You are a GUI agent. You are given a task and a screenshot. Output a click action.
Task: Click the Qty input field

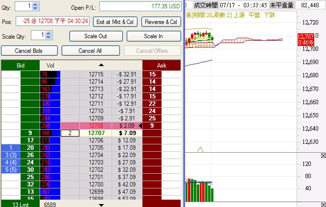pos(23,6)
